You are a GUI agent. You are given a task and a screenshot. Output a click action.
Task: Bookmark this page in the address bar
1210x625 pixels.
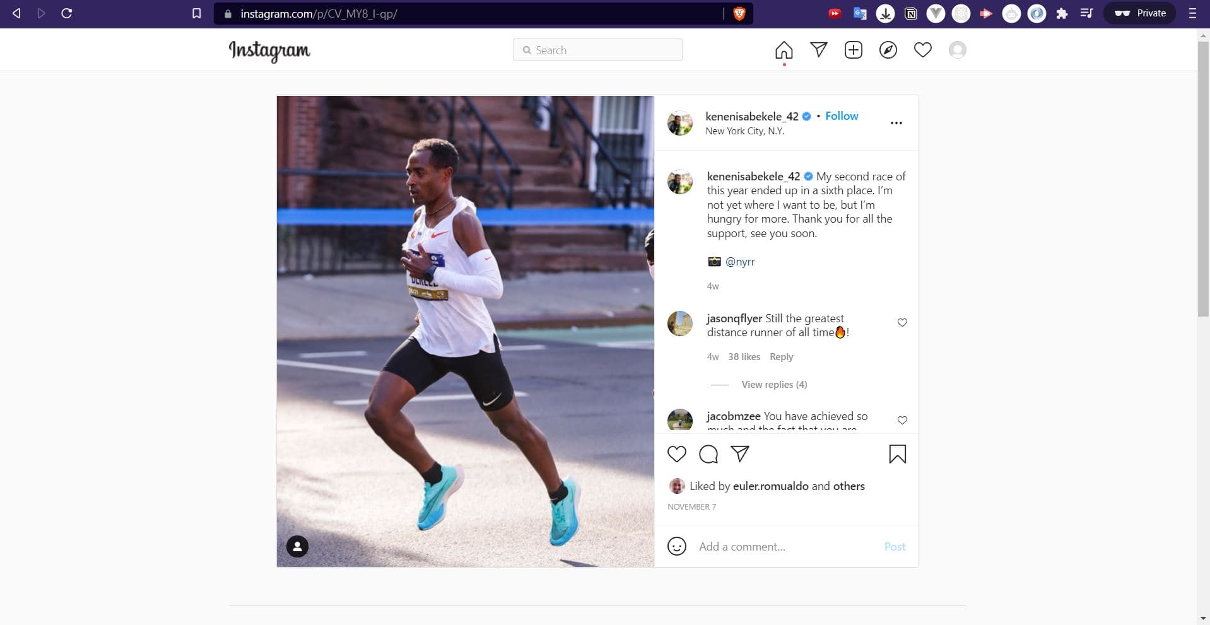pyautogui.click(x=197, y=13)
